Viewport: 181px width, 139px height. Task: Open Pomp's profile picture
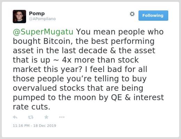click(x=19, y=17)
